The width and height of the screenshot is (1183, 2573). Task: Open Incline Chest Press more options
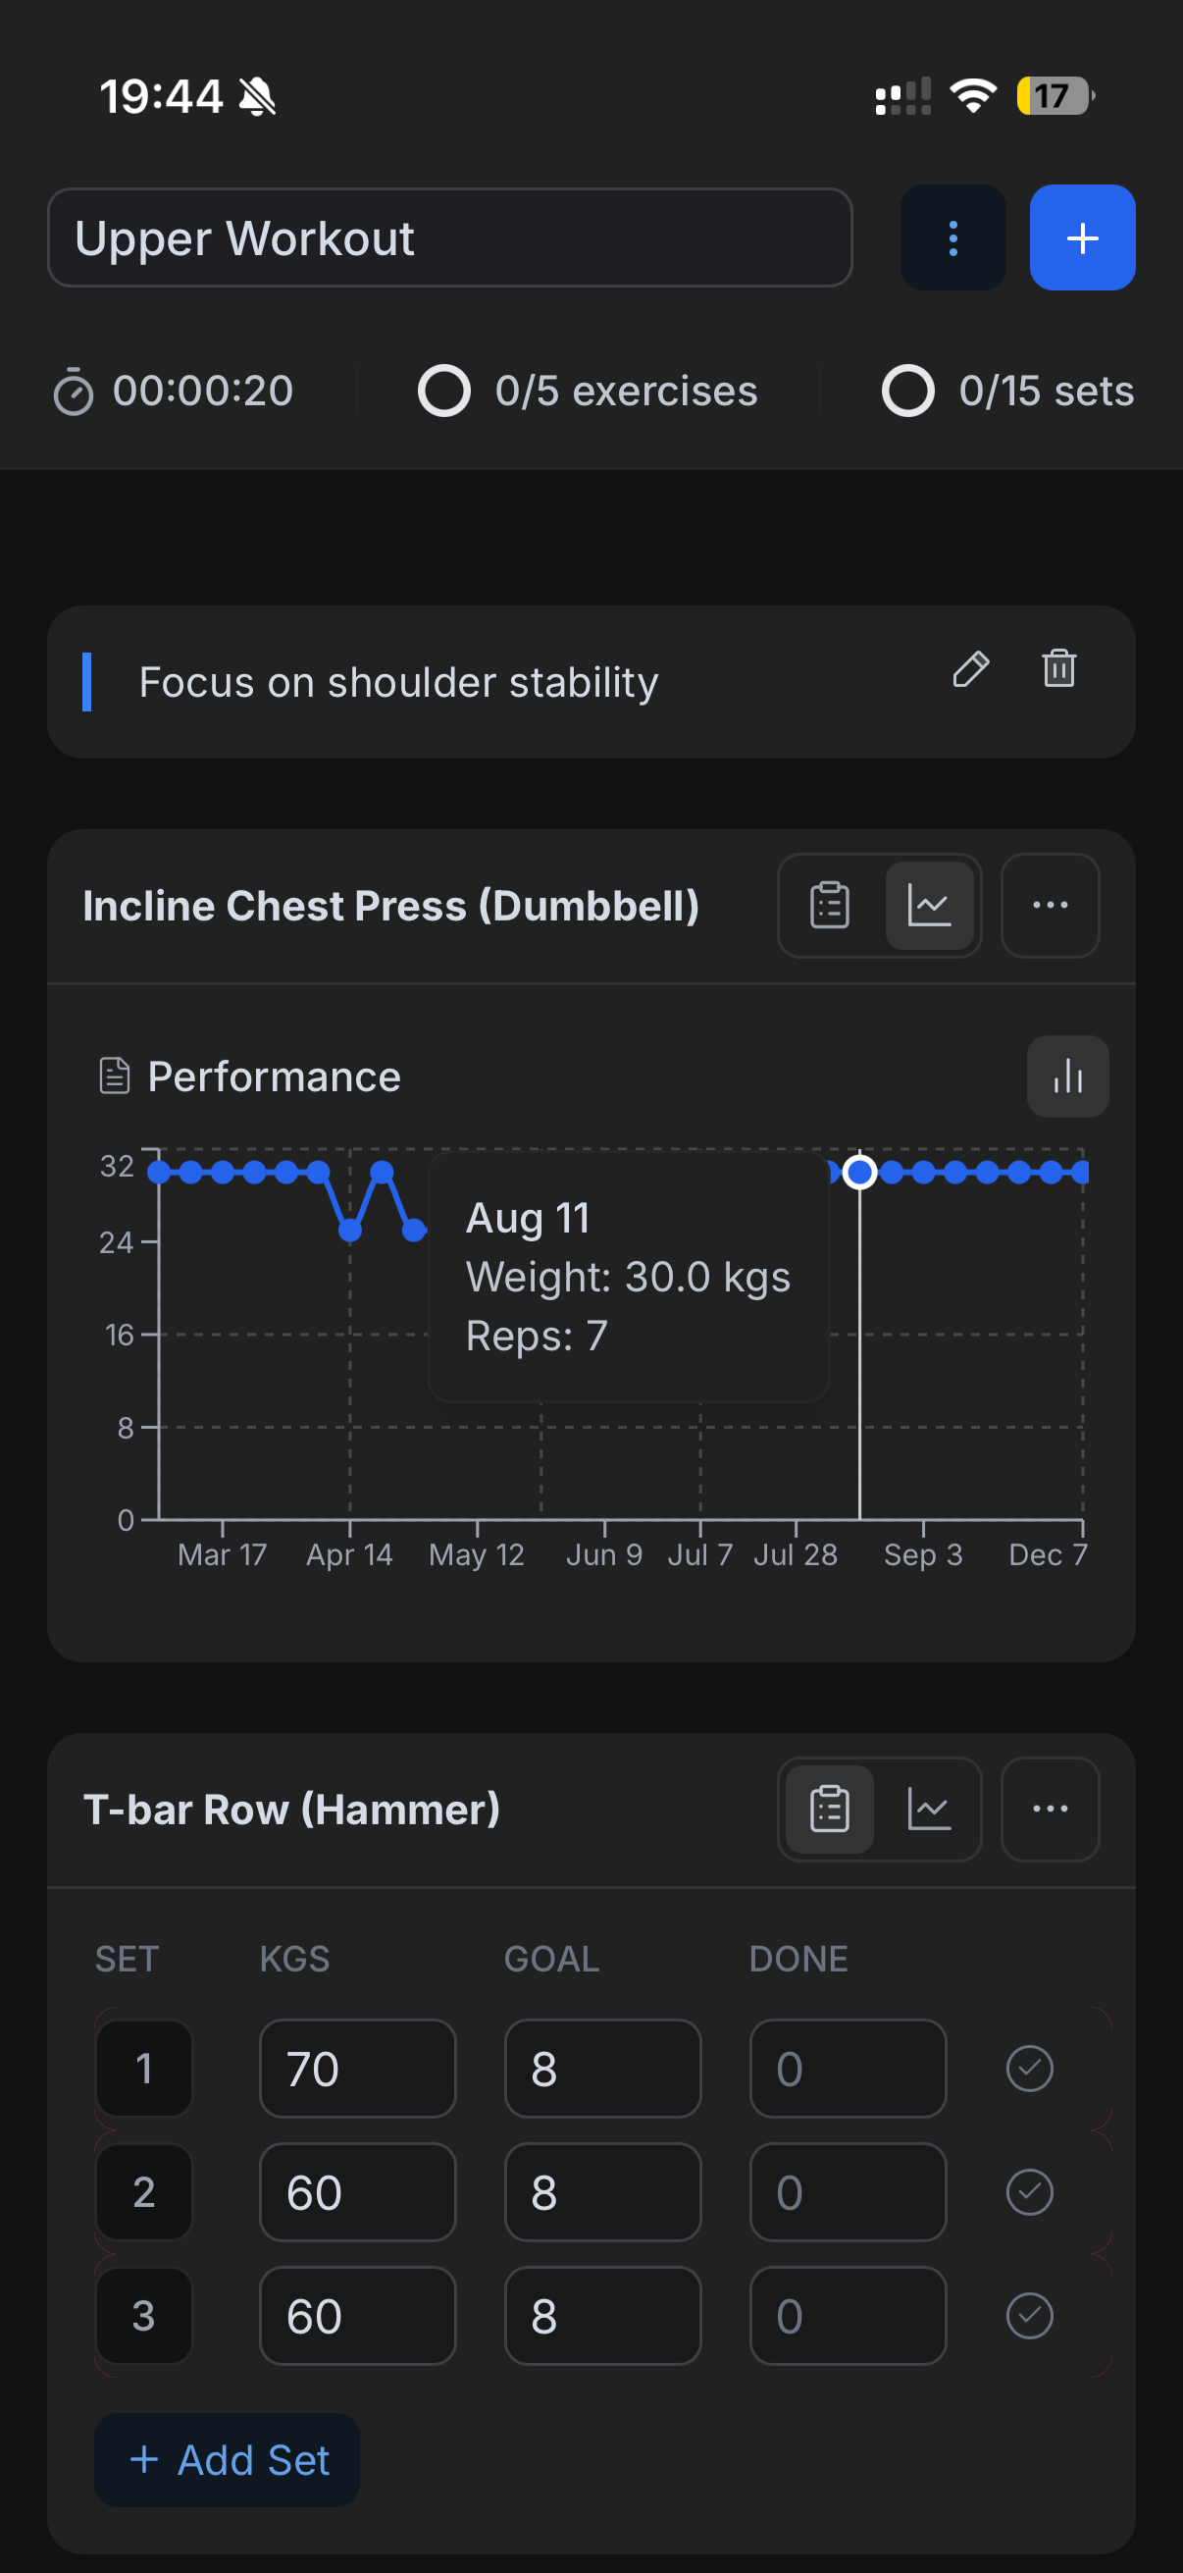click(1050, 906)
